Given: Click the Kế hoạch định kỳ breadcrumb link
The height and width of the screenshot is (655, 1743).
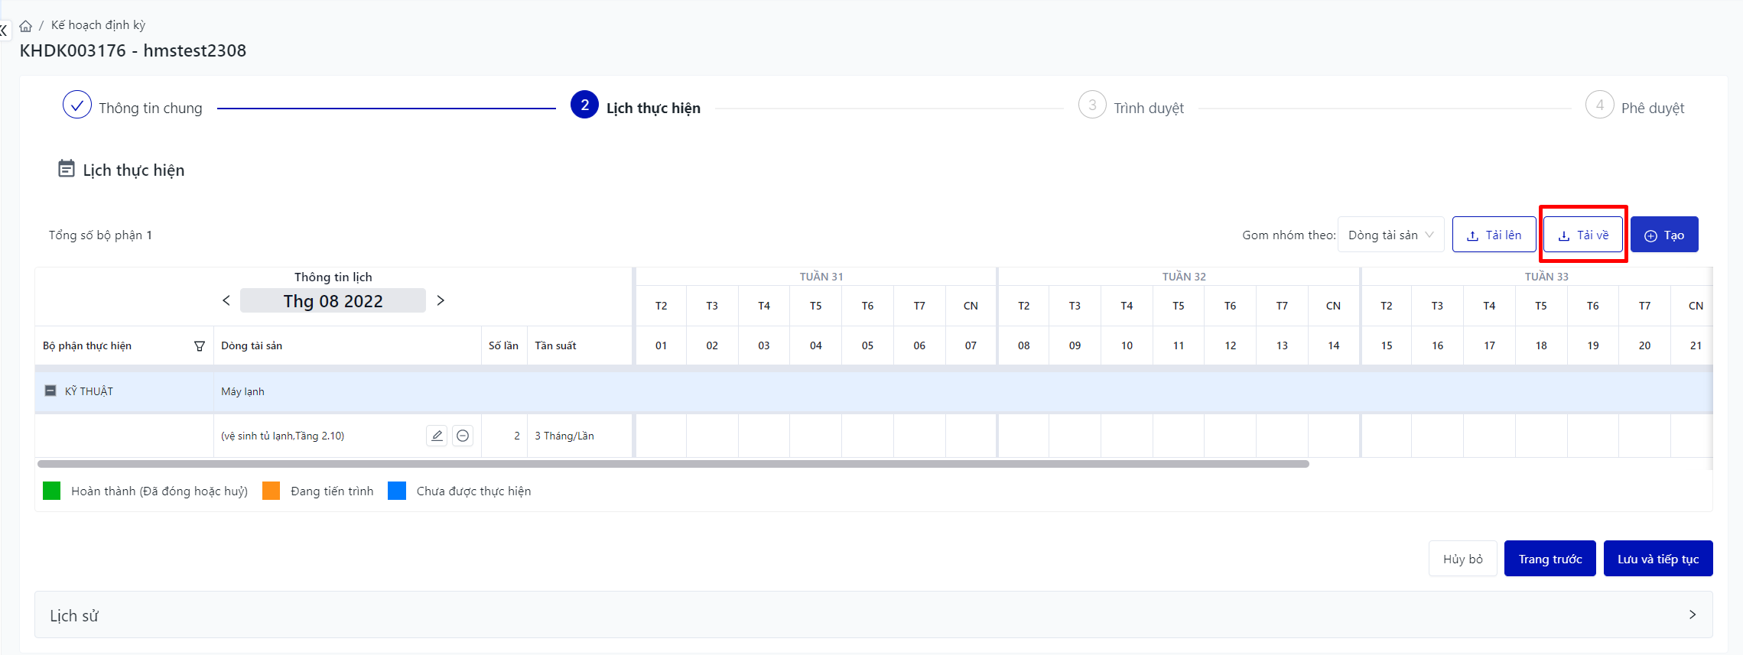Looking at the screenshot, I should point(98,25).
